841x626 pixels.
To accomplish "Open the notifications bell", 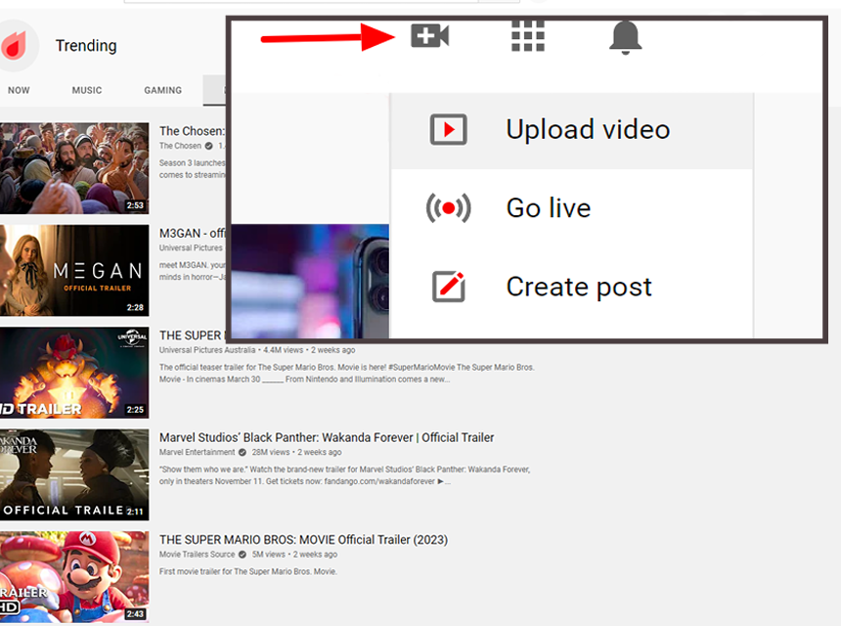I will [626, 37].
